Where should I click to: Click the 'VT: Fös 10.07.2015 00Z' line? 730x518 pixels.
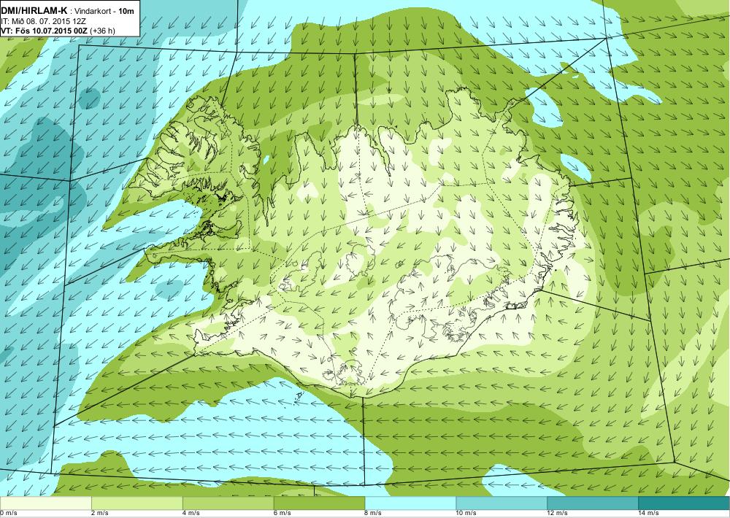coord(46,31)
